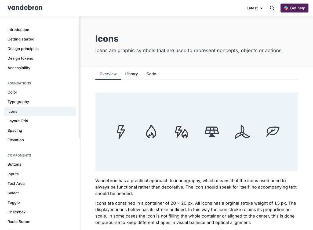Open the Design tokens page
Viewport: 313px width, 230px height.
click(20, 58)
